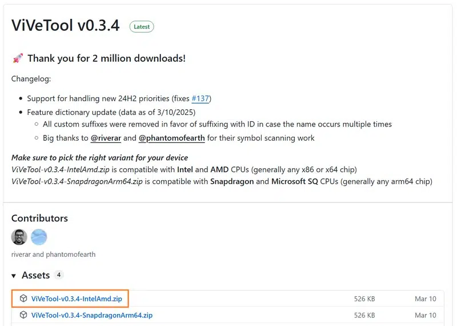The width and height of the screenshot is (457, 326).
Task: Click the 526 KB size of IntelAmd asset
Action: (364, 299)
